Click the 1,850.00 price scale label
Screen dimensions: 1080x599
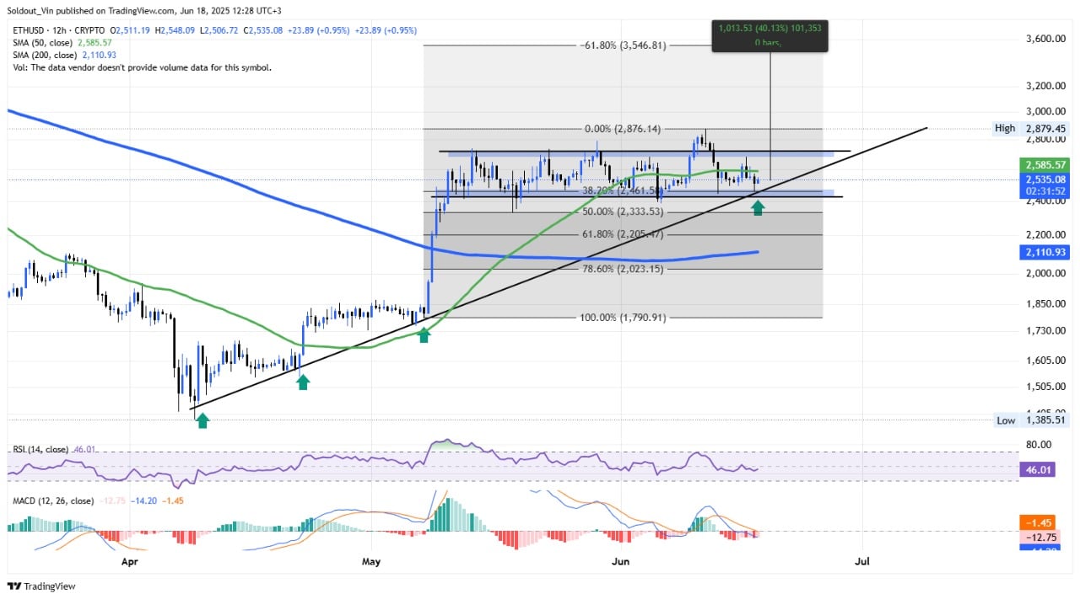(1044, 303)
